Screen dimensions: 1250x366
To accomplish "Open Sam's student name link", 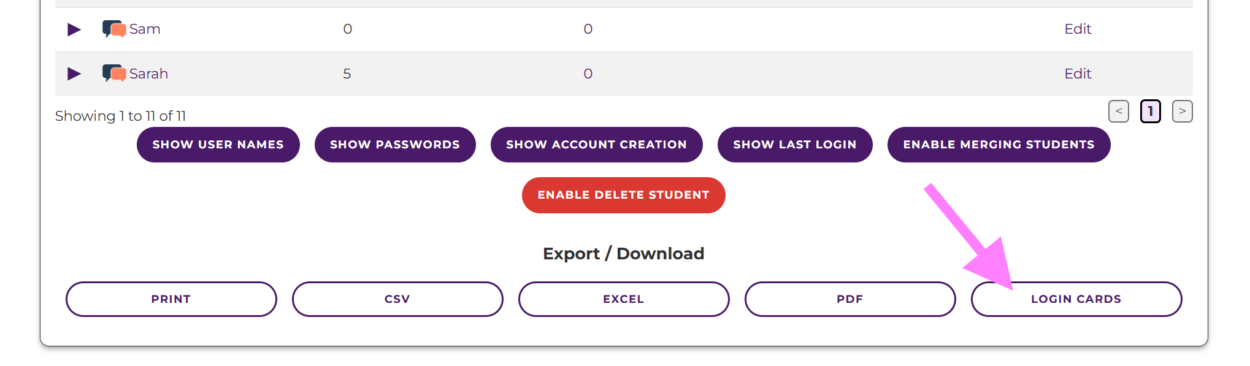I will tap(145, 29).
